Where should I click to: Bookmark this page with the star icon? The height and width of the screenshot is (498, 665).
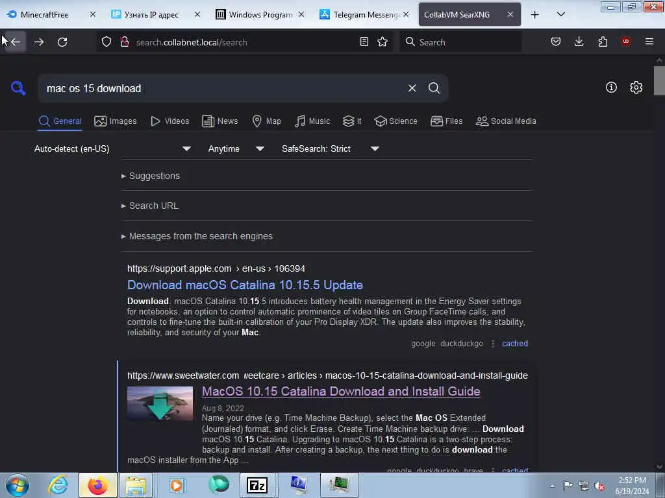click(383, 41)
